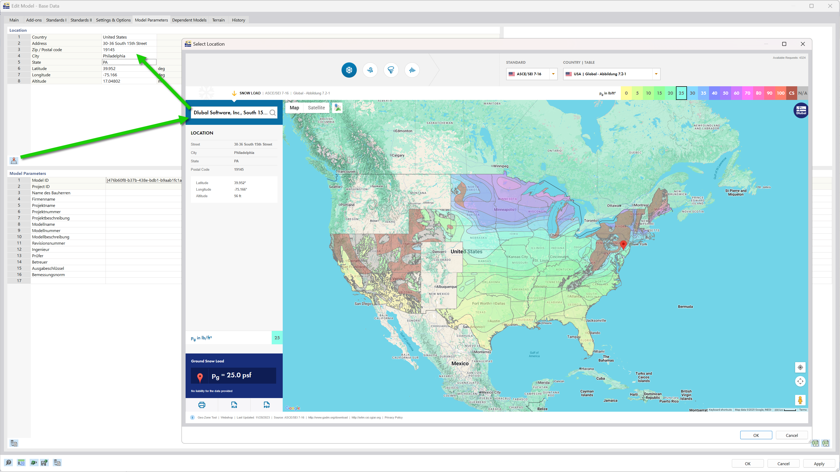This screenshot has height=472, width=840.
Task: Switch to the Terrain tab
Action: pyautogui.click(x=218, y=20)
